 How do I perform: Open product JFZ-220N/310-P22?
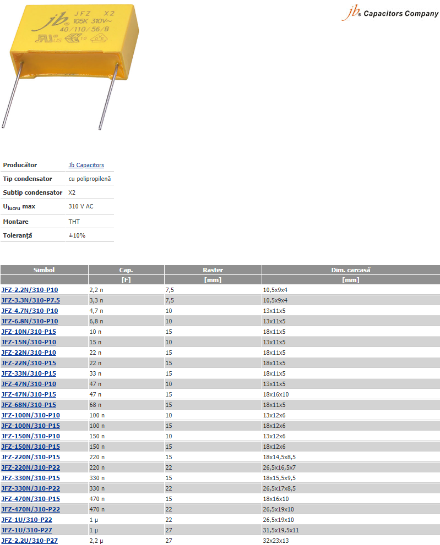point(31,467)
